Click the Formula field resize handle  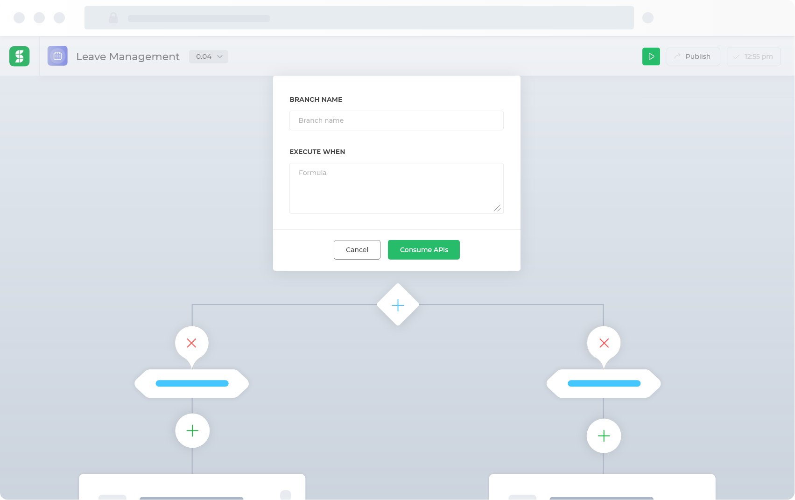(498, 208)
